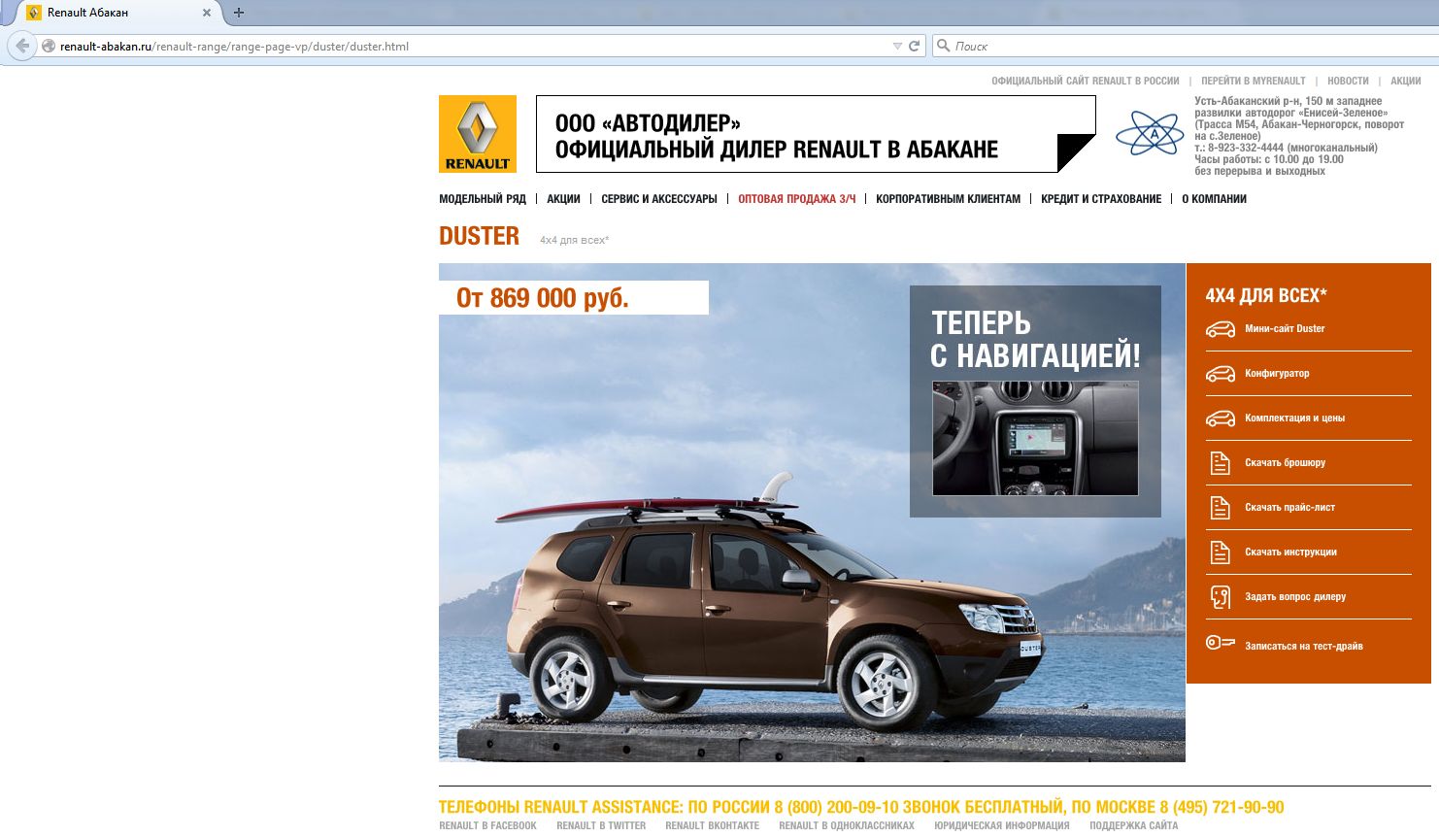Follow the Перейти в MyRenault link

(x=1254, y=82)
